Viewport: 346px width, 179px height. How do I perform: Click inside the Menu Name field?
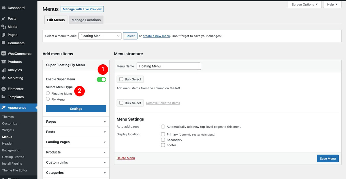coord(169,66)
